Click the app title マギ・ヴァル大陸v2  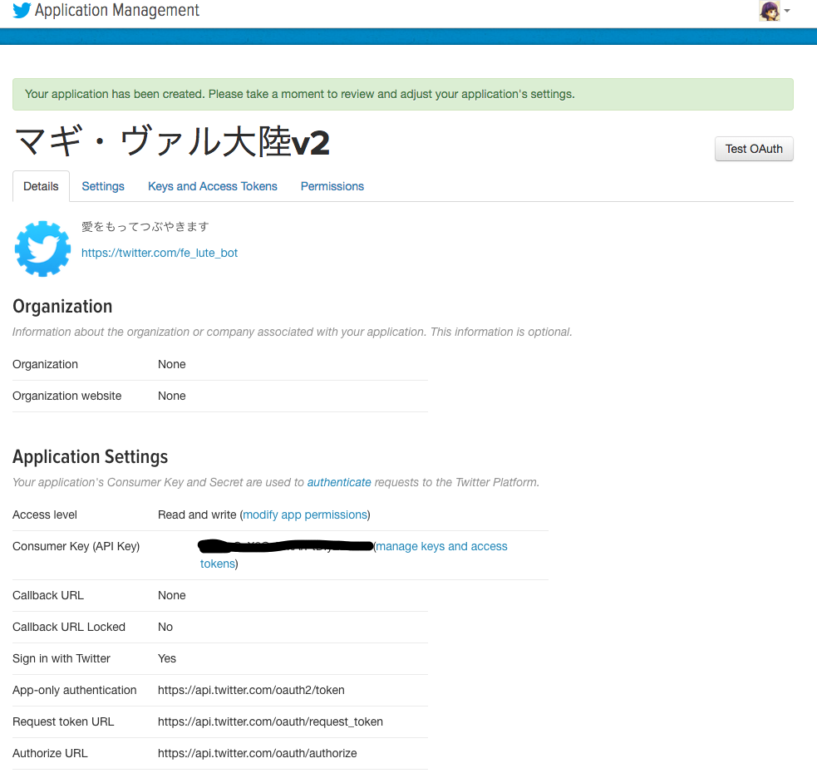[x=173, y=142]
